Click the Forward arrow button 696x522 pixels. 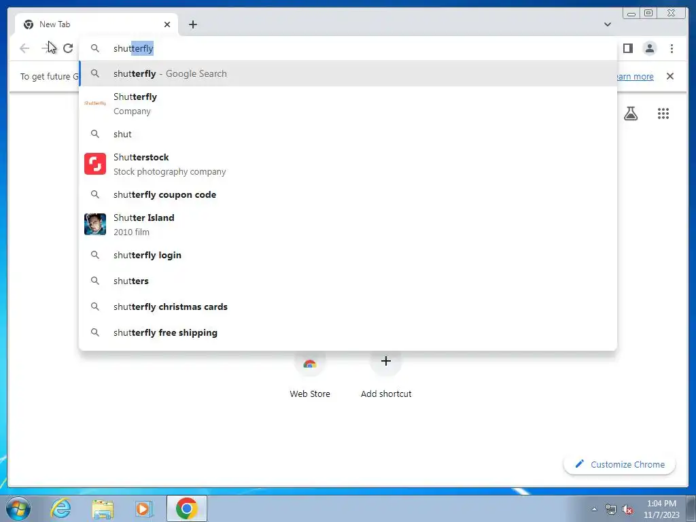[x=46, y=48]
